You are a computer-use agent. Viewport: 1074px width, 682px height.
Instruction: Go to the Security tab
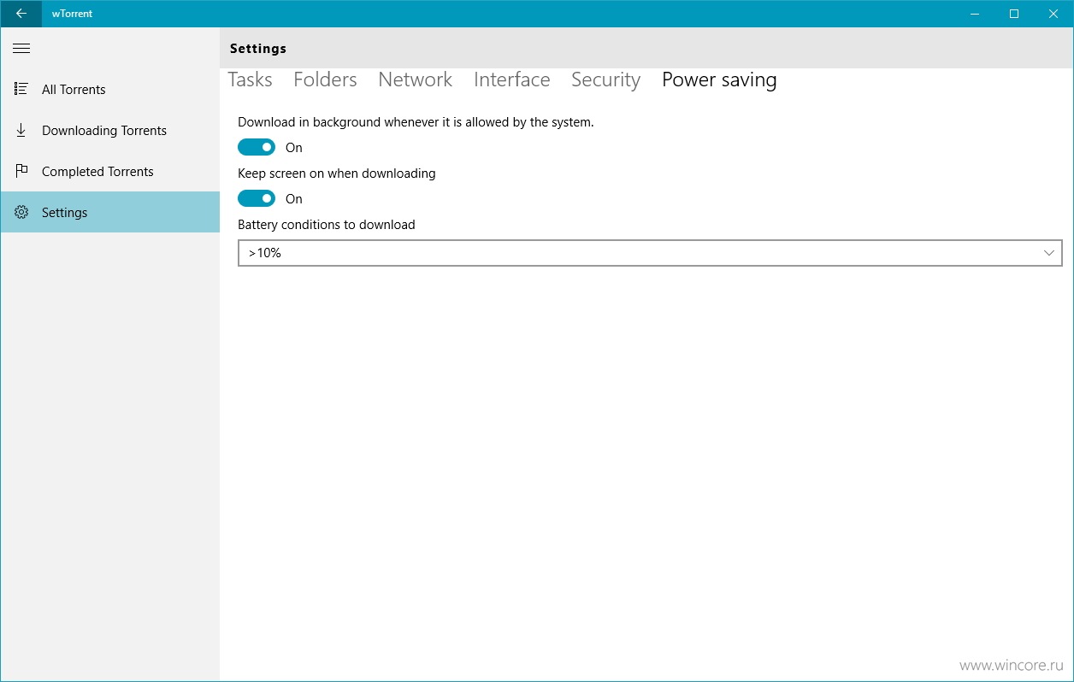click(x=605, y=79)
